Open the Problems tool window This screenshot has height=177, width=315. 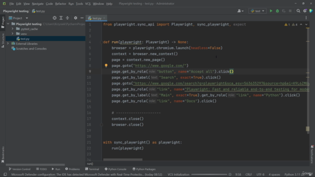pos(72,169)
